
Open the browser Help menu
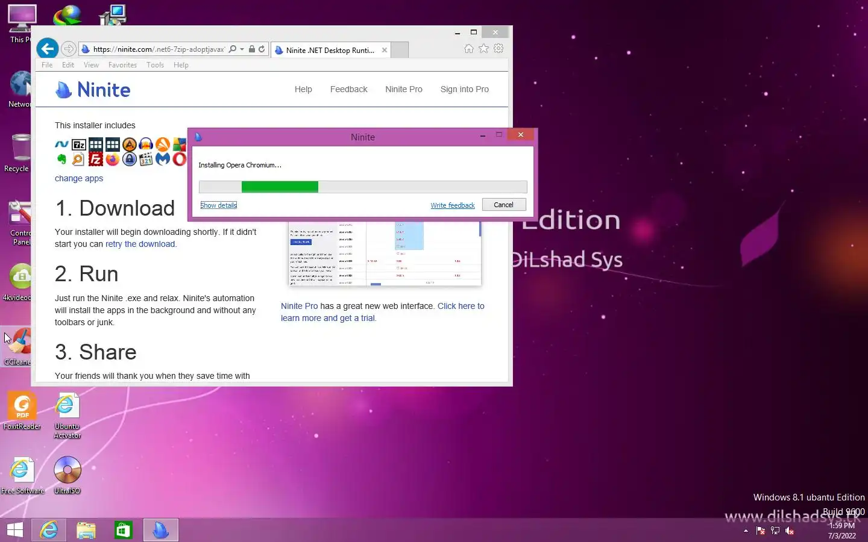click(181, 65)
